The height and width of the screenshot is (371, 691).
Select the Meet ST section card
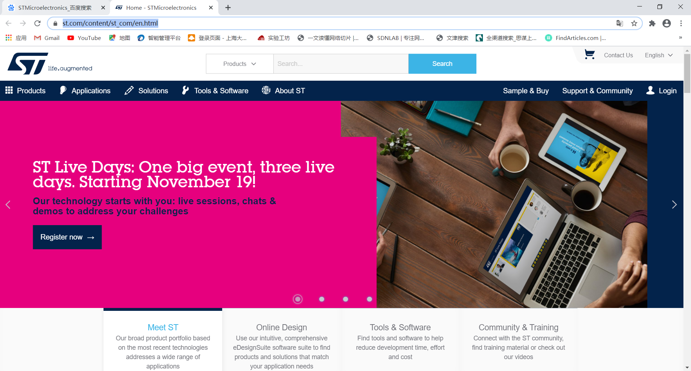[163, 340]
